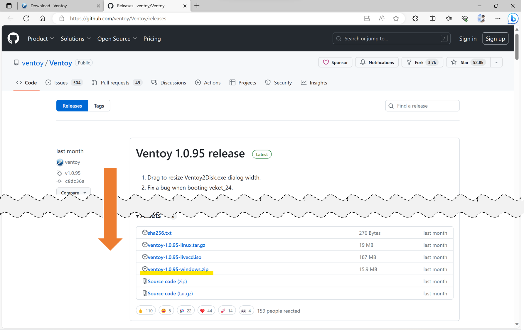524x330 pixels.
Task: Add party popper reaction 22
Action: coord(186,311)
